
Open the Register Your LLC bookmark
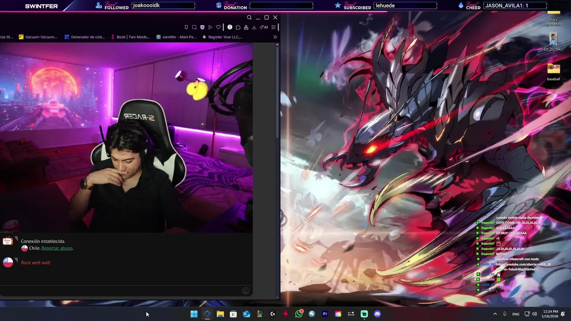point(222,37)
